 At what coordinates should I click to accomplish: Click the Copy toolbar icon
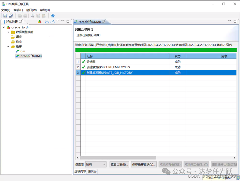pyautogui.click(x=38, y=16)
